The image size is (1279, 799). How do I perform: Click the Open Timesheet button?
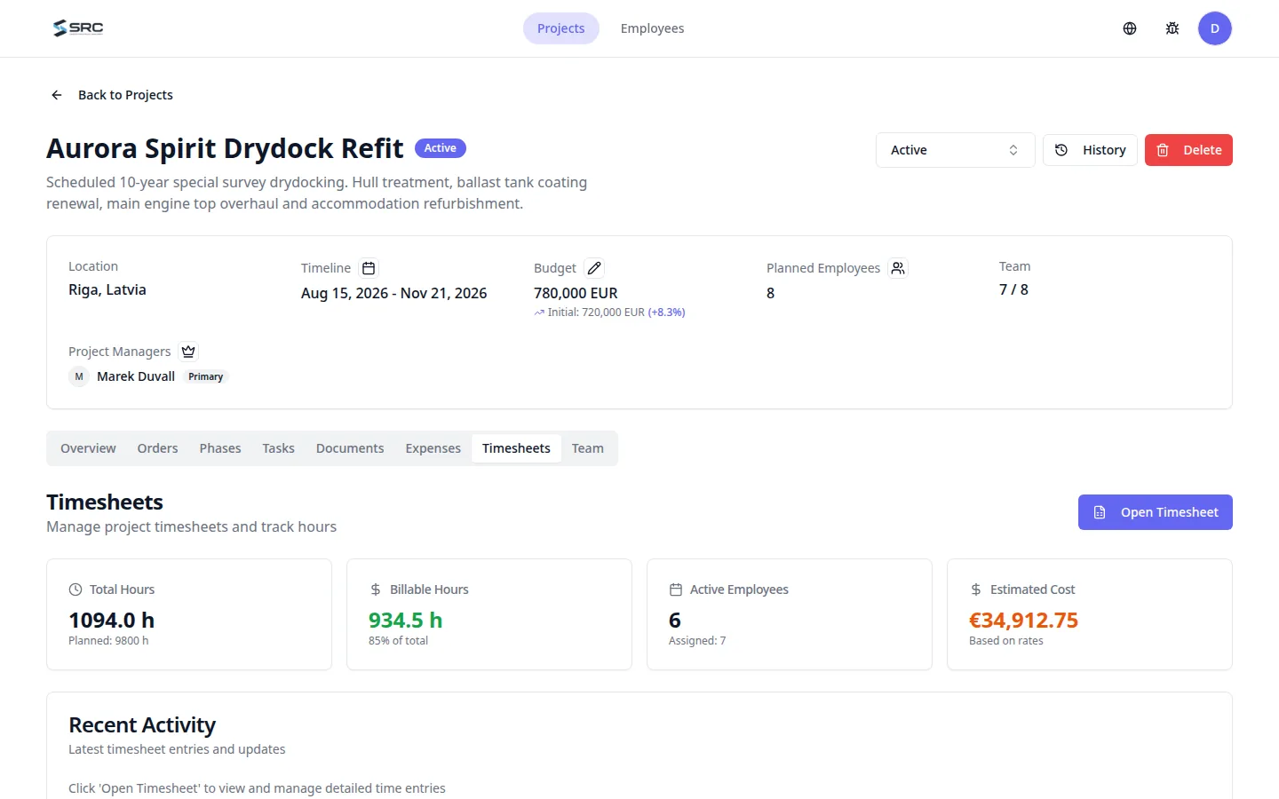1156,512
